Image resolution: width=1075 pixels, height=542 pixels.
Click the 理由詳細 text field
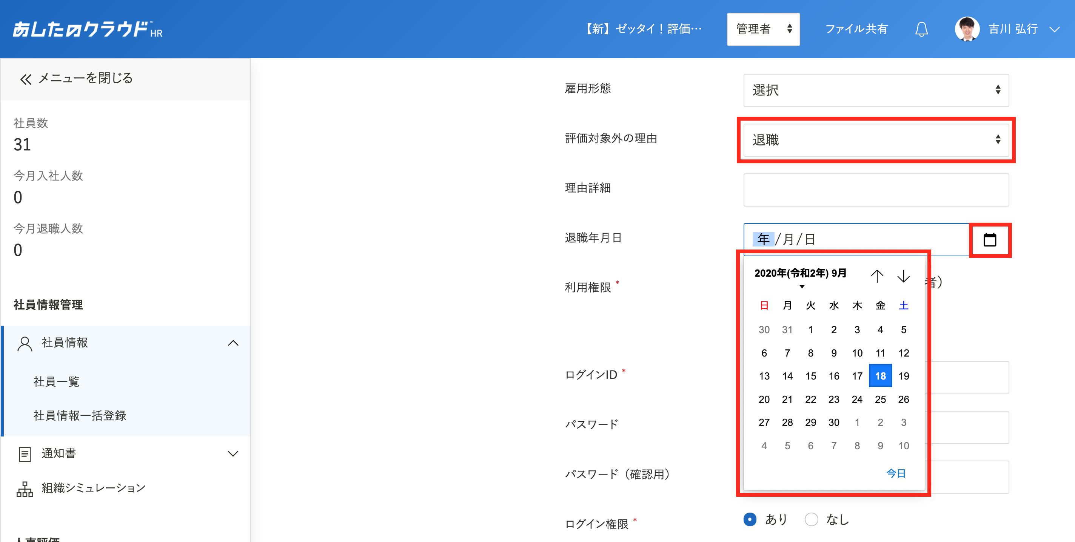point(876,190)
